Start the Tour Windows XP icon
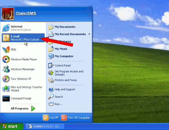The image size is (169, 130). (6, 79)
